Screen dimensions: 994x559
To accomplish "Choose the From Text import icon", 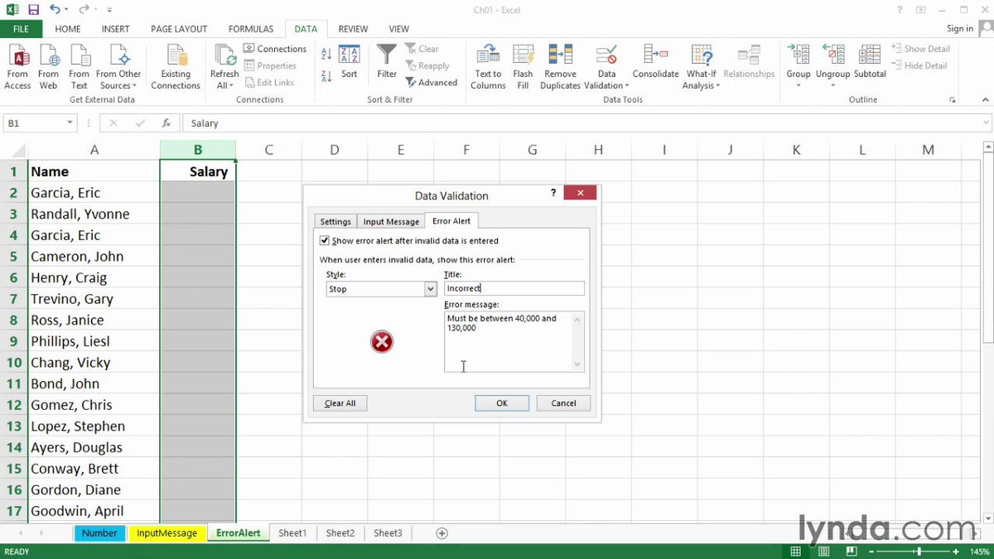I will 80,66.
